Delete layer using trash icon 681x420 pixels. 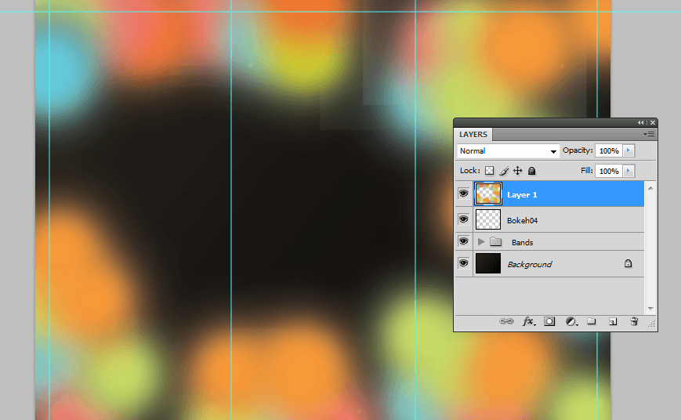[634, 321]
